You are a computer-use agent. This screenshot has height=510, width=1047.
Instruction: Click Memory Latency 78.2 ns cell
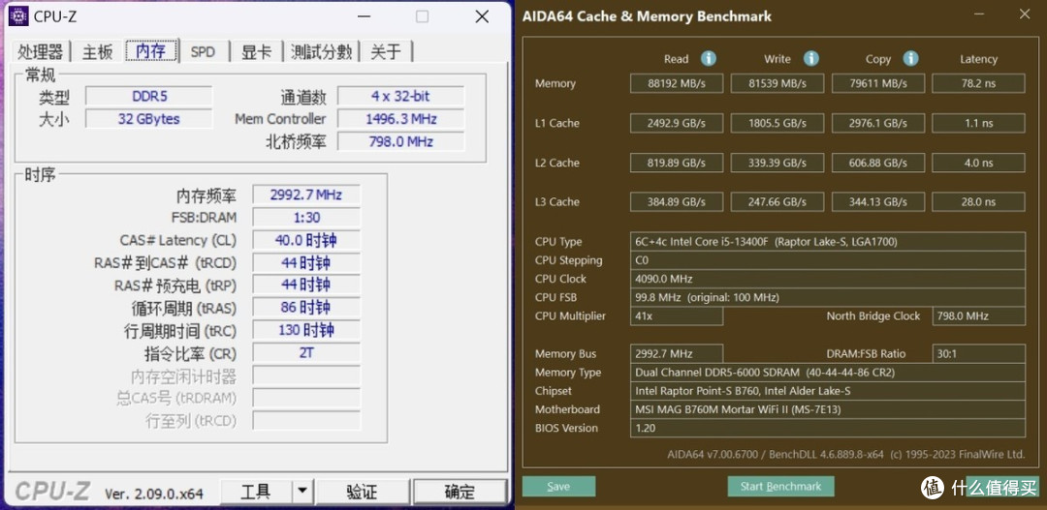click(x=978, y=83)
